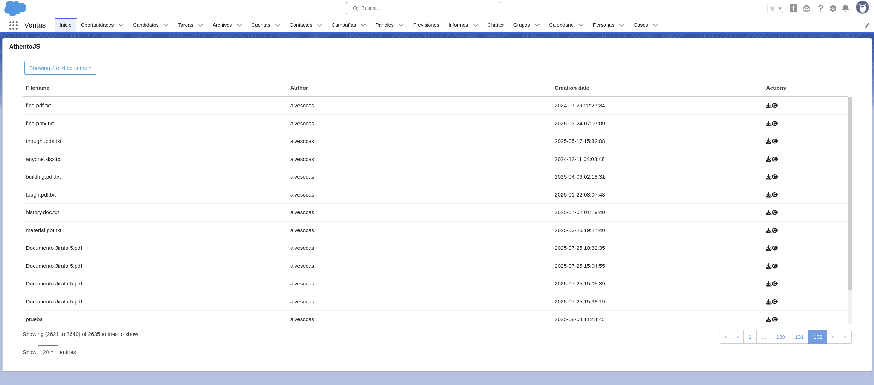Screen dimensions: 874x385
Task: Open the Previsiones tab
Action: click(426, 25)
